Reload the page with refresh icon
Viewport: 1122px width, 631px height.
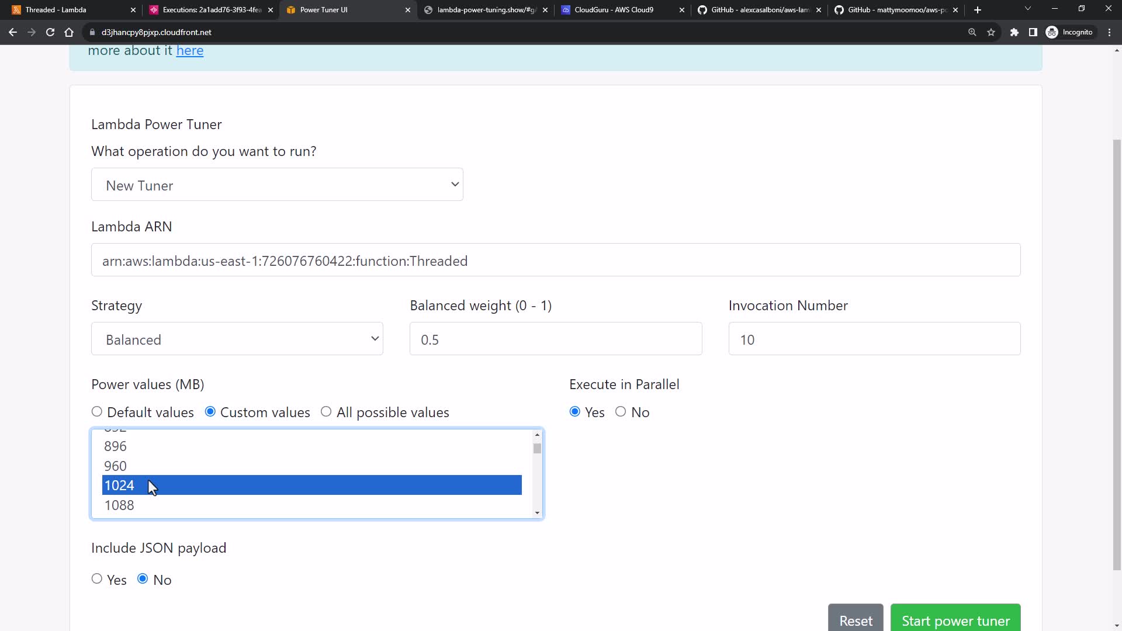pos(50,32)
